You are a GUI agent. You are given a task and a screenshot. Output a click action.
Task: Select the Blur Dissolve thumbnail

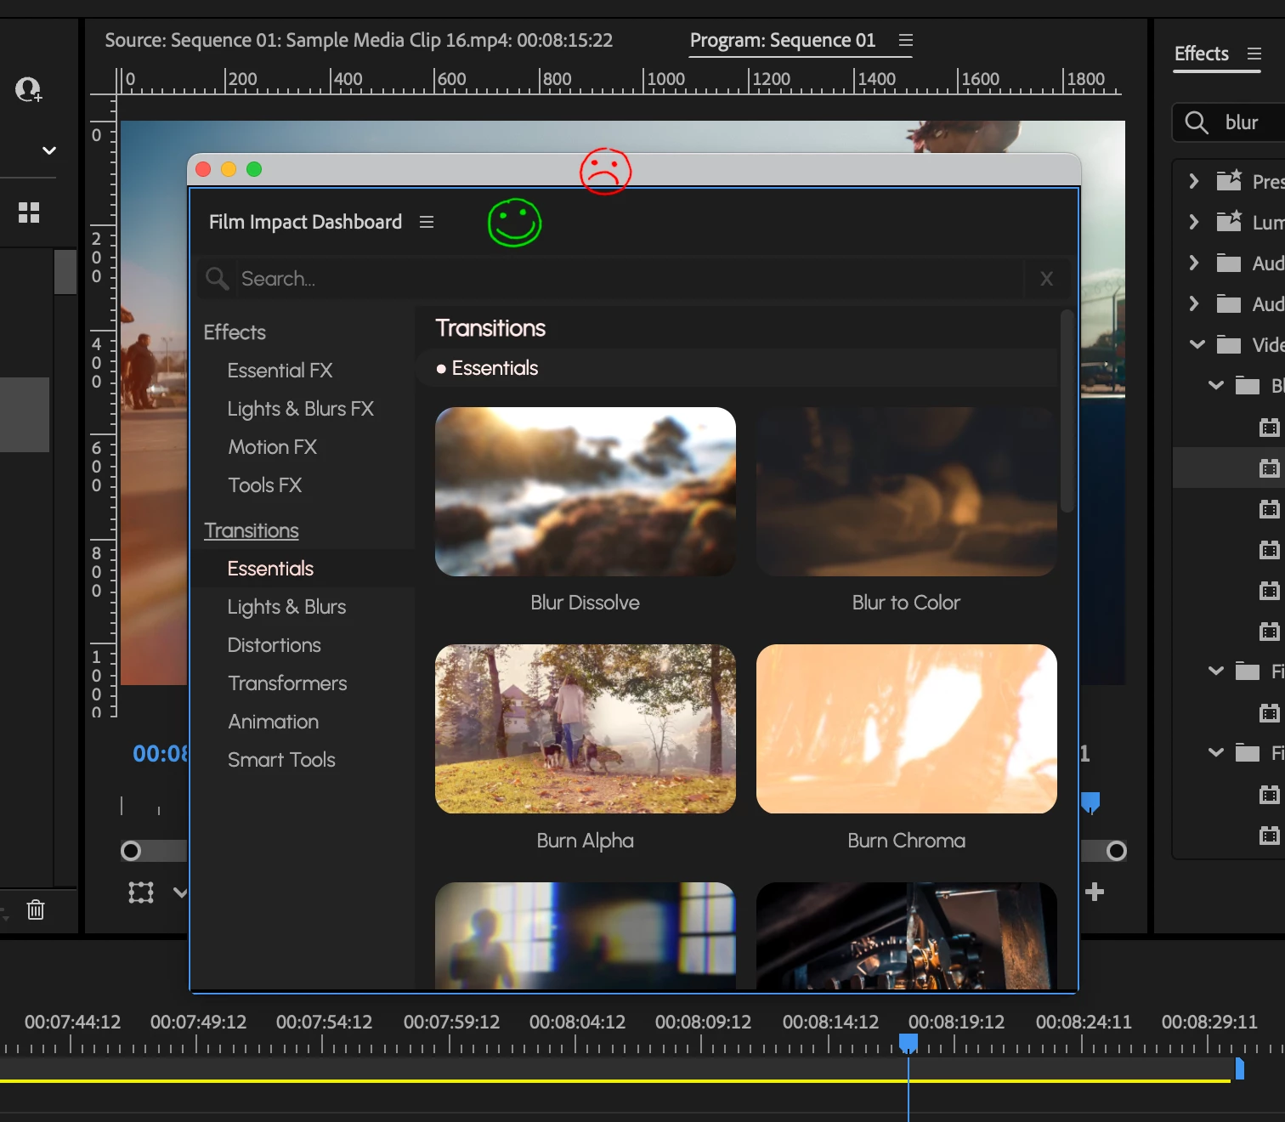pyautogui.click(x=586, y=491)
